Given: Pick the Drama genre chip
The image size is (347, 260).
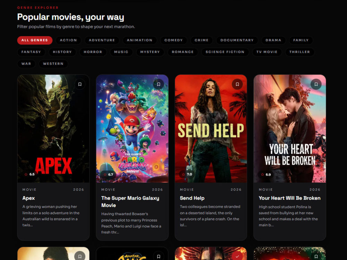Looking at the screenshot, I should pos(273,40).
